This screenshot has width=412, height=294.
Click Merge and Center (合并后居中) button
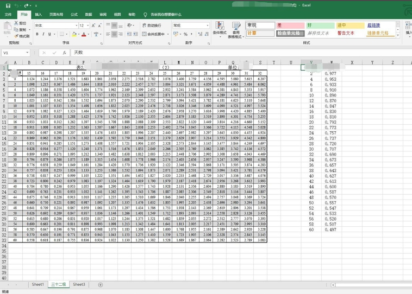click(x=154, y=34)
